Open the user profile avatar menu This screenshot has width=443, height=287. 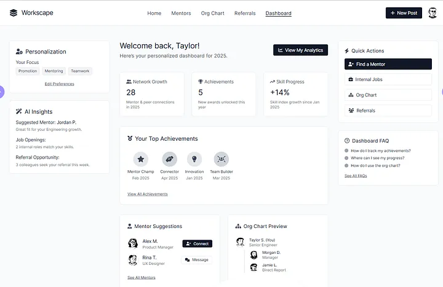[x=433, y=13]
